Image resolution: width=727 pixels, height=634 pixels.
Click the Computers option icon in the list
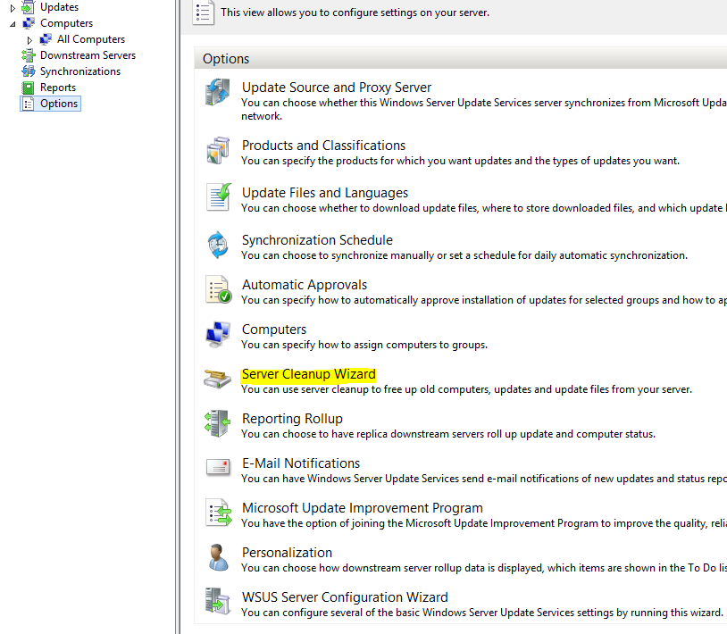point(218,334)
